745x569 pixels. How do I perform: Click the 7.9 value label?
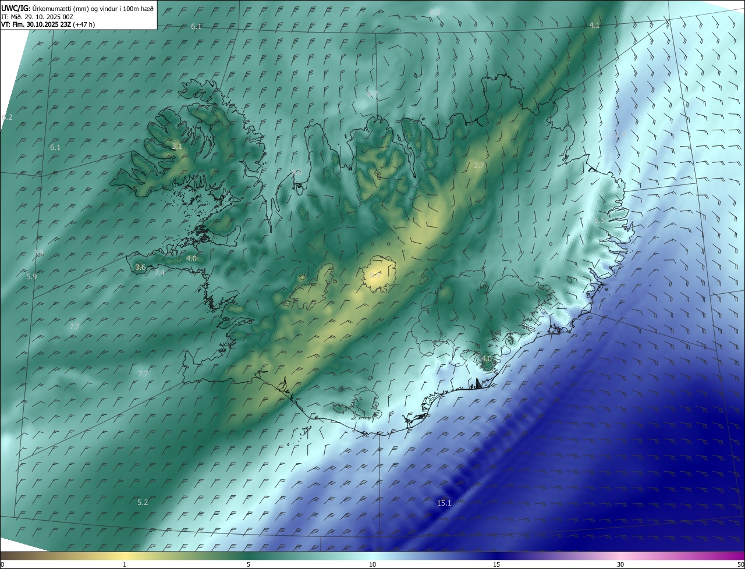pos(38,253)
